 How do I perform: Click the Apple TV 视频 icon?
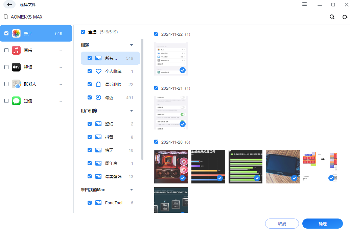point(16,67)
